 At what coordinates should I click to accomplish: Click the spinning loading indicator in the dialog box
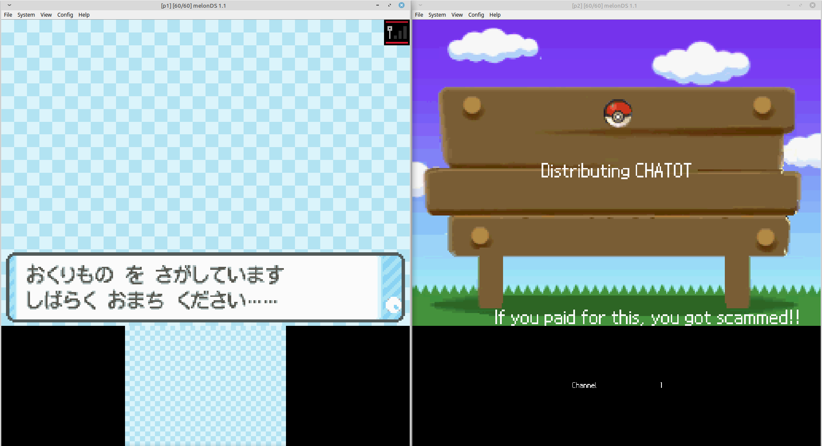[393, 305]
